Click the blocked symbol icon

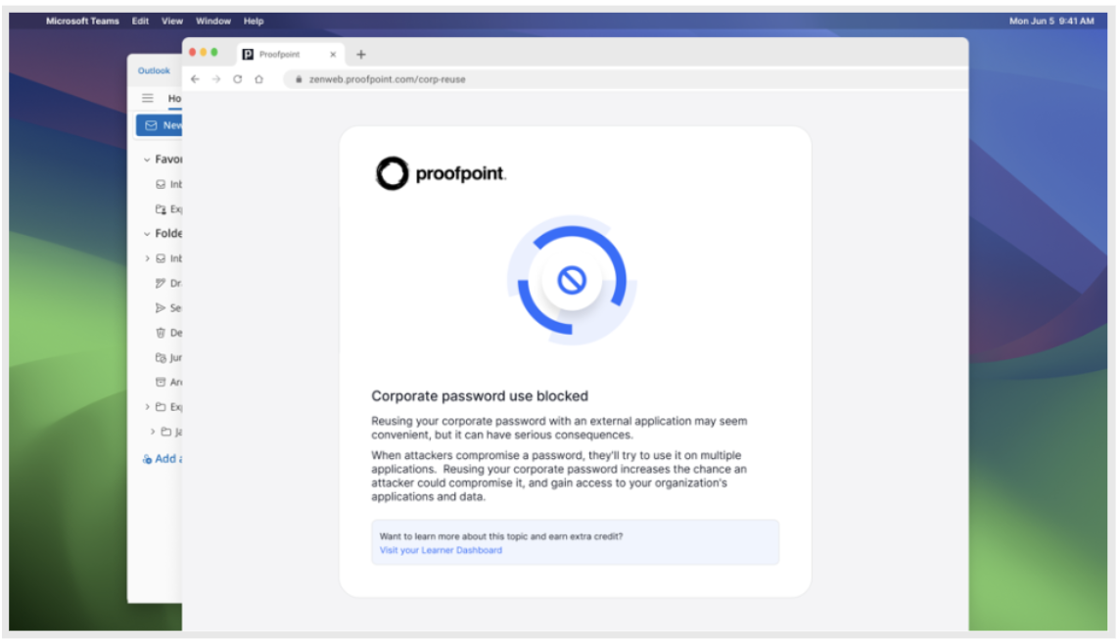pos(571,281)
